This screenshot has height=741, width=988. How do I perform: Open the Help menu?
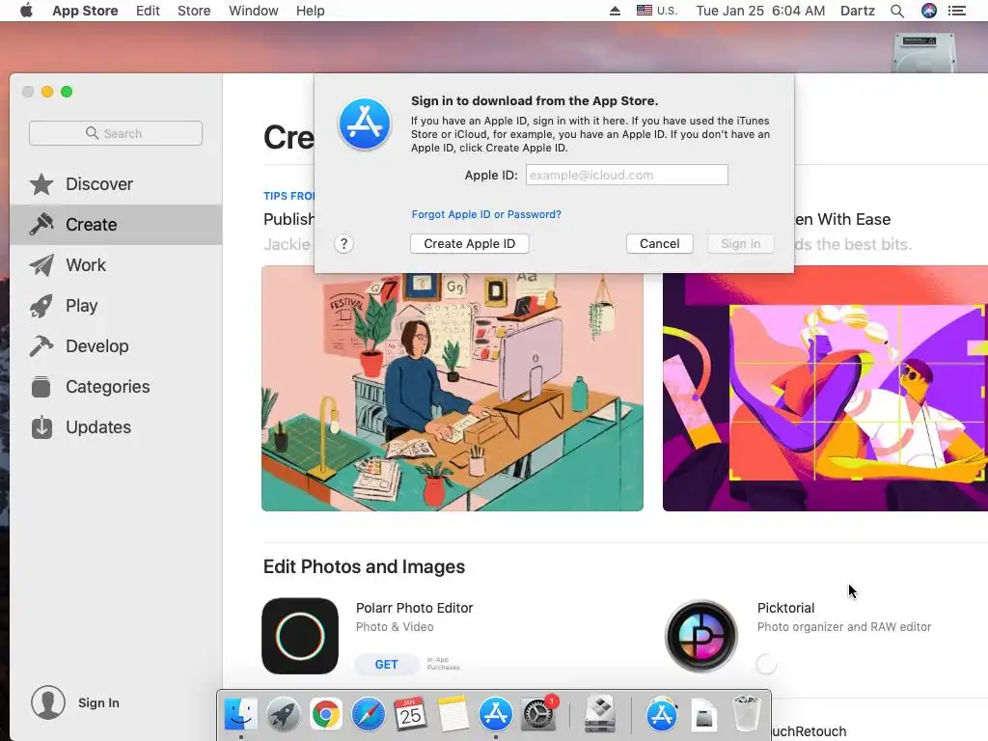pos(311,11)
